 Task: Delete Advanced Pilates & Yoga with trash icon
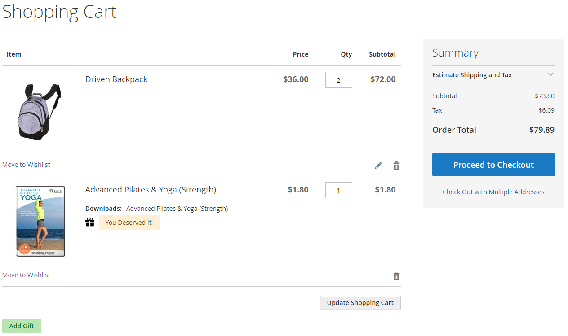pyautogui.click(x=396, y=276)
